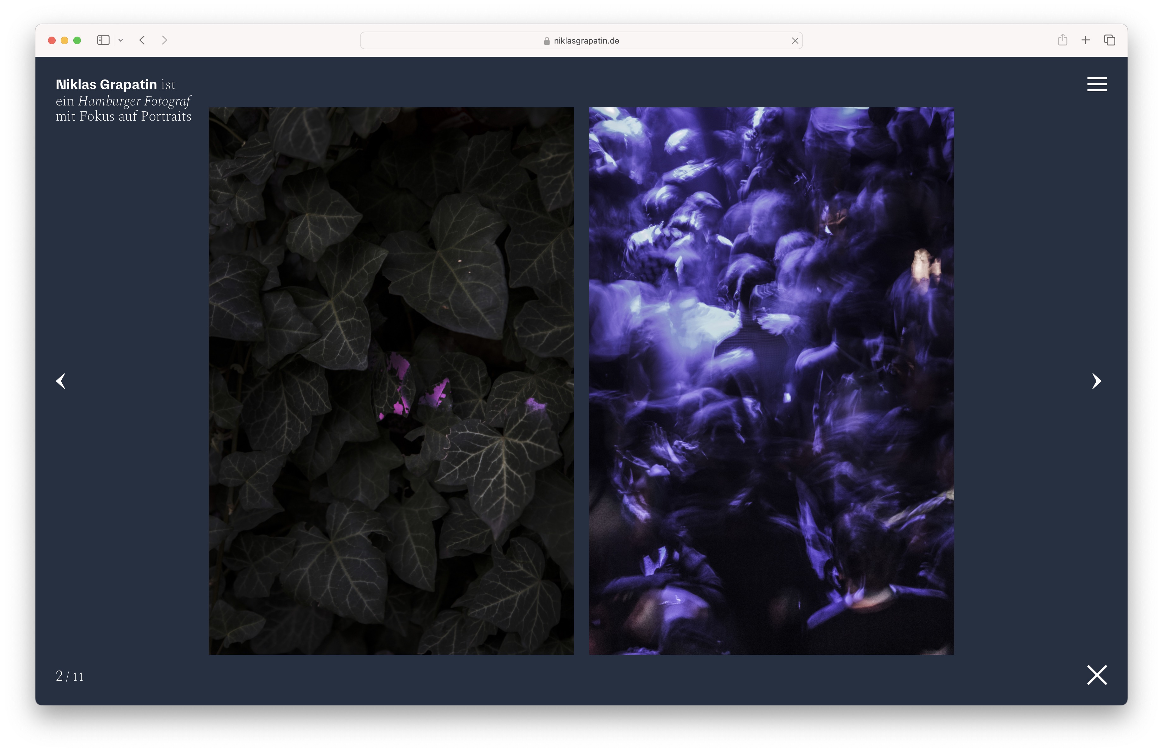Click the browser forward navigation arrow
This screenshot has width=1163, height=752.
(x=165, y=40)
